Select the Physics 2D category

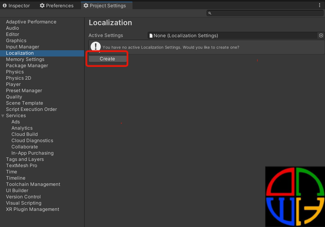19,78
